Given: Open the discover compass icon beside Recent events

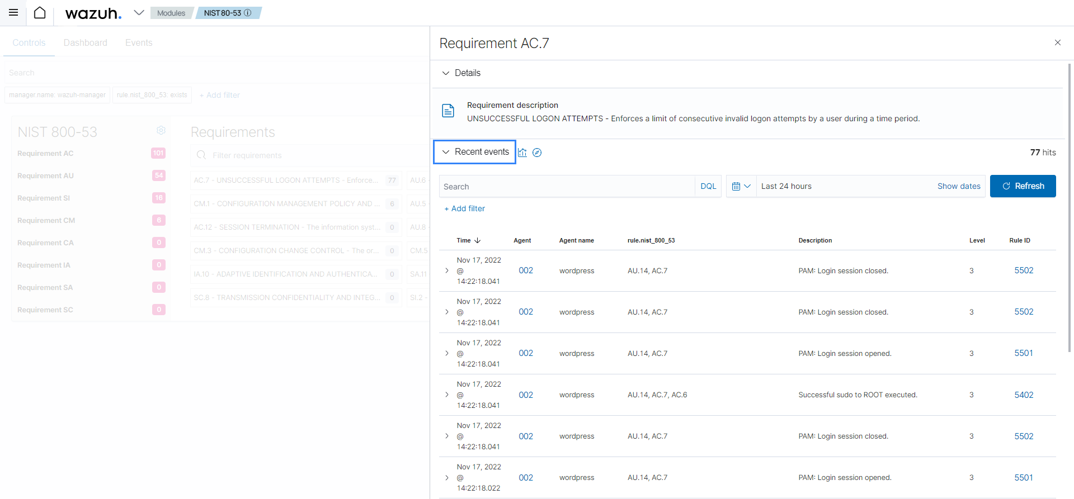Looking at the screenshot, I should tap(537, 153).
